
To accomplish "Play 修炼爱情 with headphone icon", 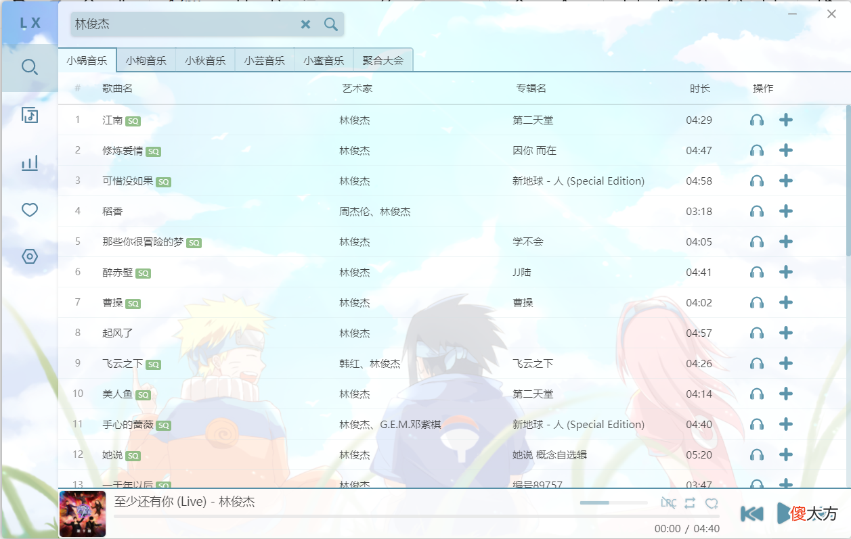I will (757, 151).
